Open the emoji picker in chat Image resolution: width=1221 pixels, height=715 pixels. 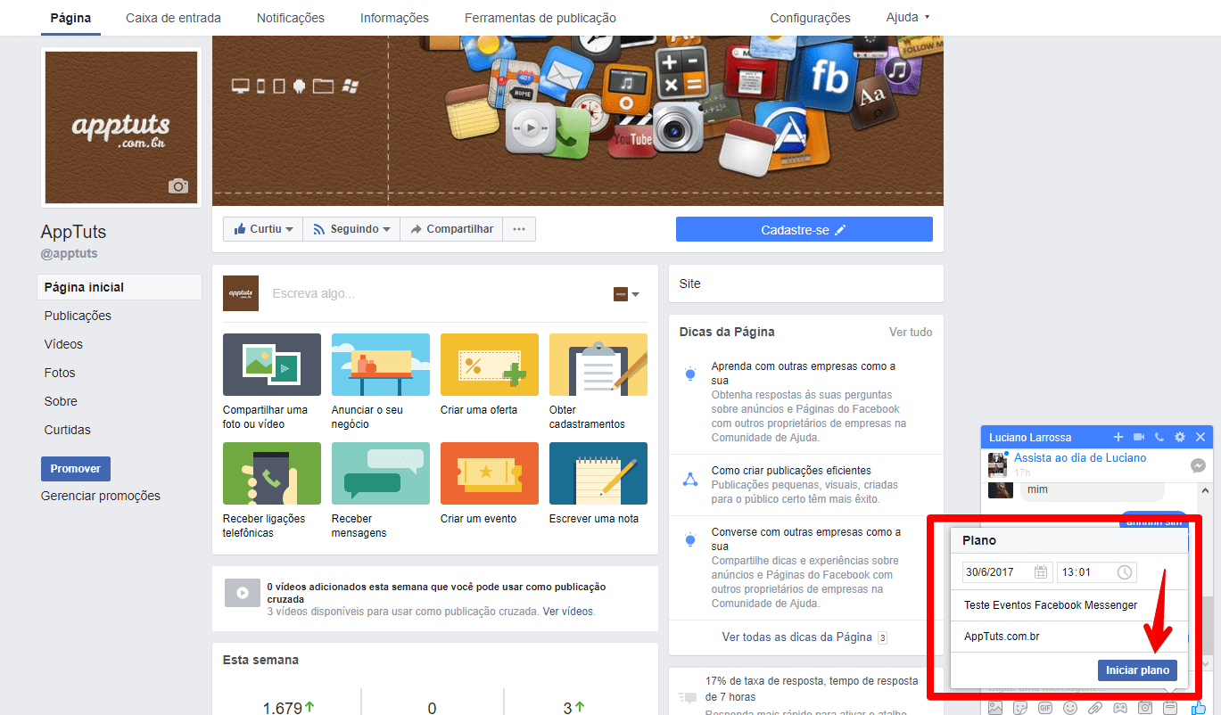(1070, 708)
